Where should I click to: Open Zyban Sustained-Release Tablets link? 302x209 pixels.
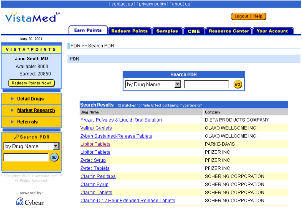click(116, 136)
